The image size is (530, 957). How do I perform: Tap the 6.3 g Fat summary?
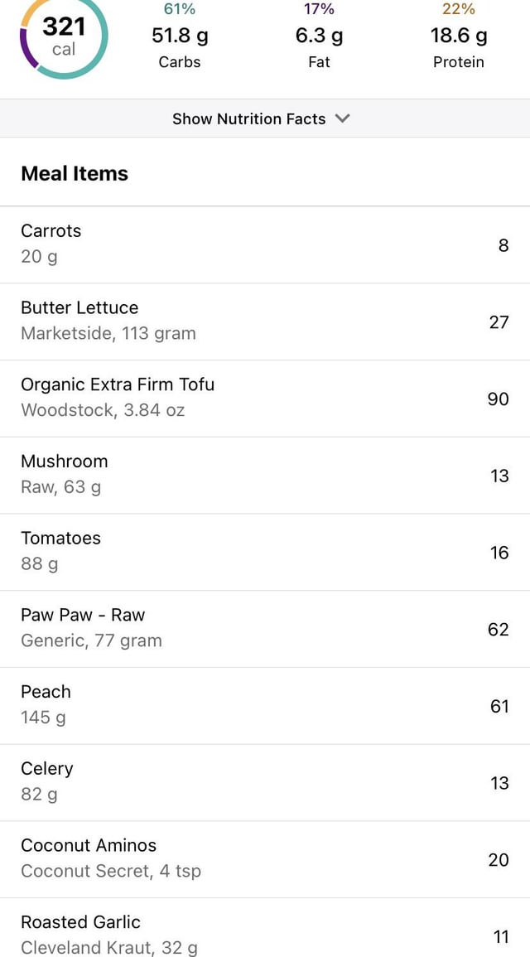click(319, 37)
